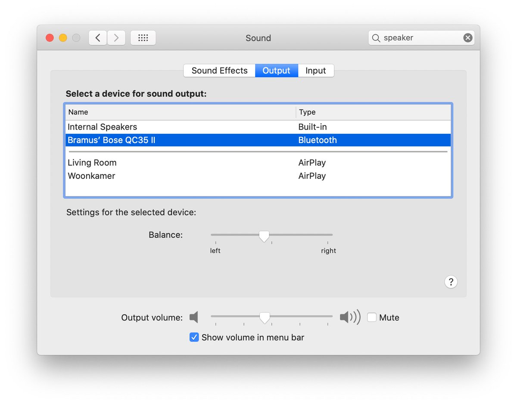Image resolution: width=517 pixels, height=404 pixels.
Task: Go back with the left arrow button
Action: [98, 38]
